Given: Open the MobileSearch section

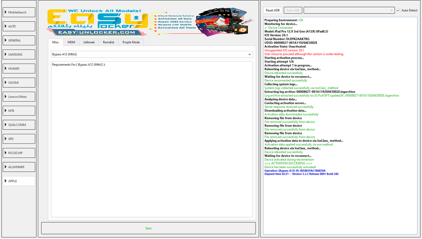Looking at the screenshot, I should (x=19, y=12).
